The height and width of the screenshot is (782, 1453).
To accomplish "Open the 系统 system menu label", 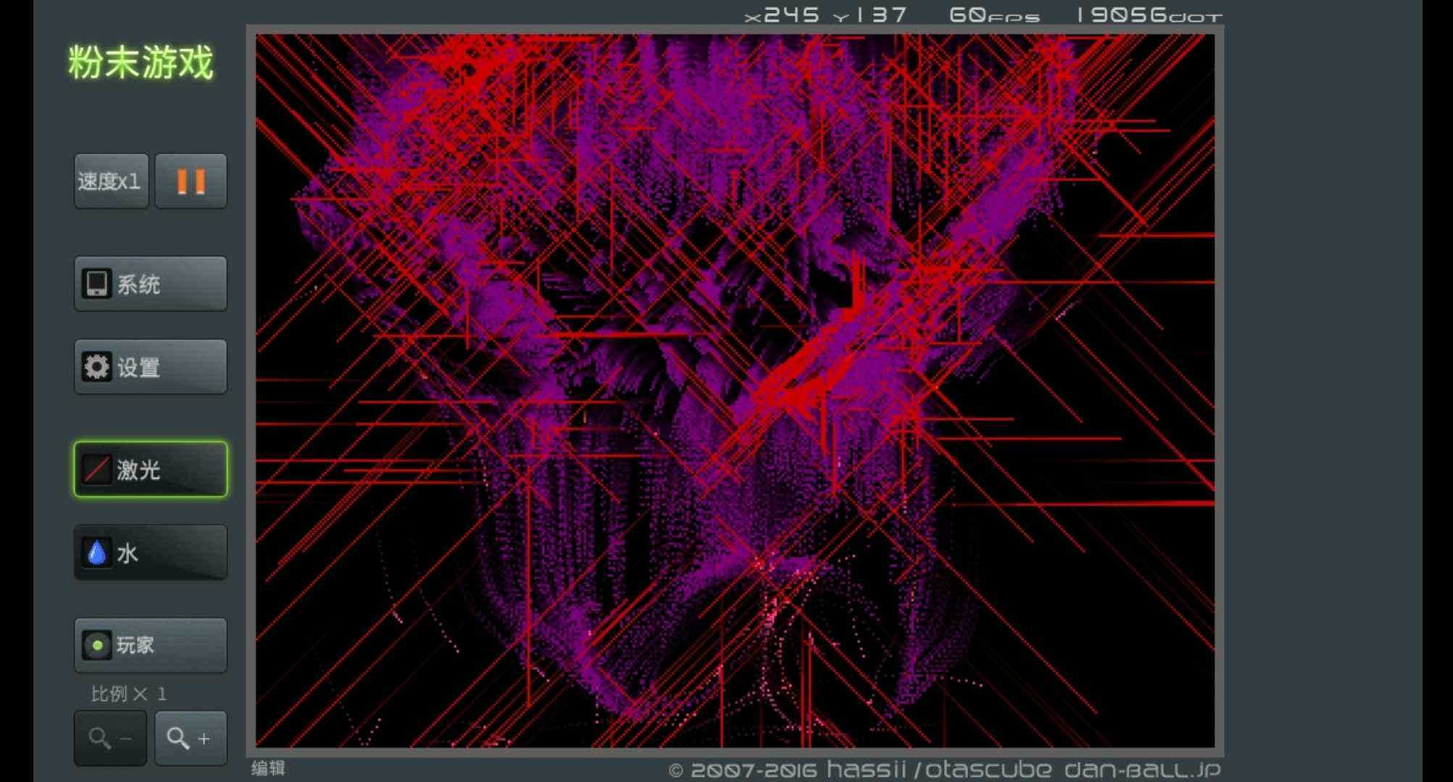I will [x=139, y=285].
